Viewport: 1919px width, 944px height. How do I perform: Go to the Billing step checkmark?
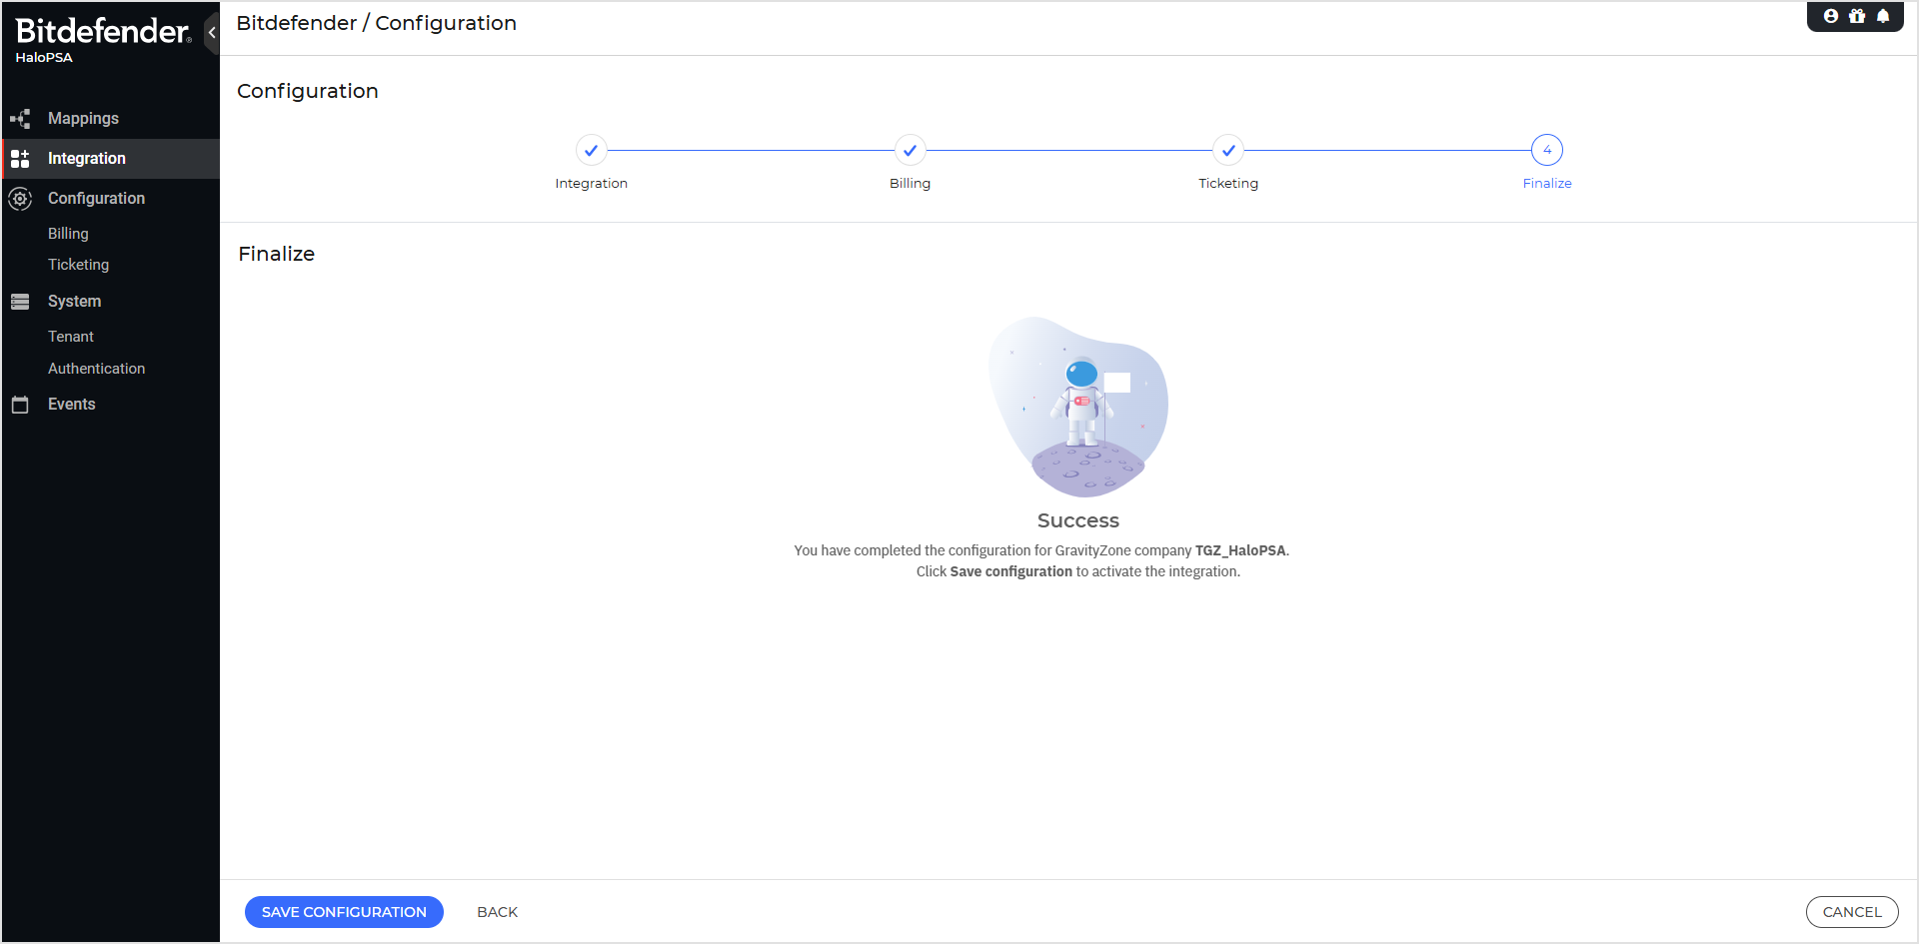click(910, 151)
